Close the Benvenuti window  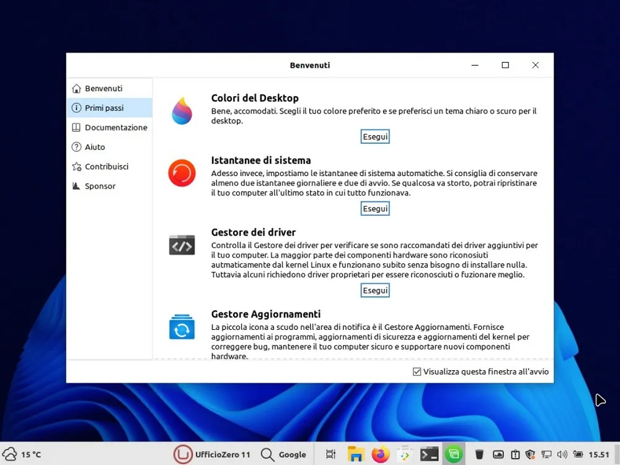536,65
